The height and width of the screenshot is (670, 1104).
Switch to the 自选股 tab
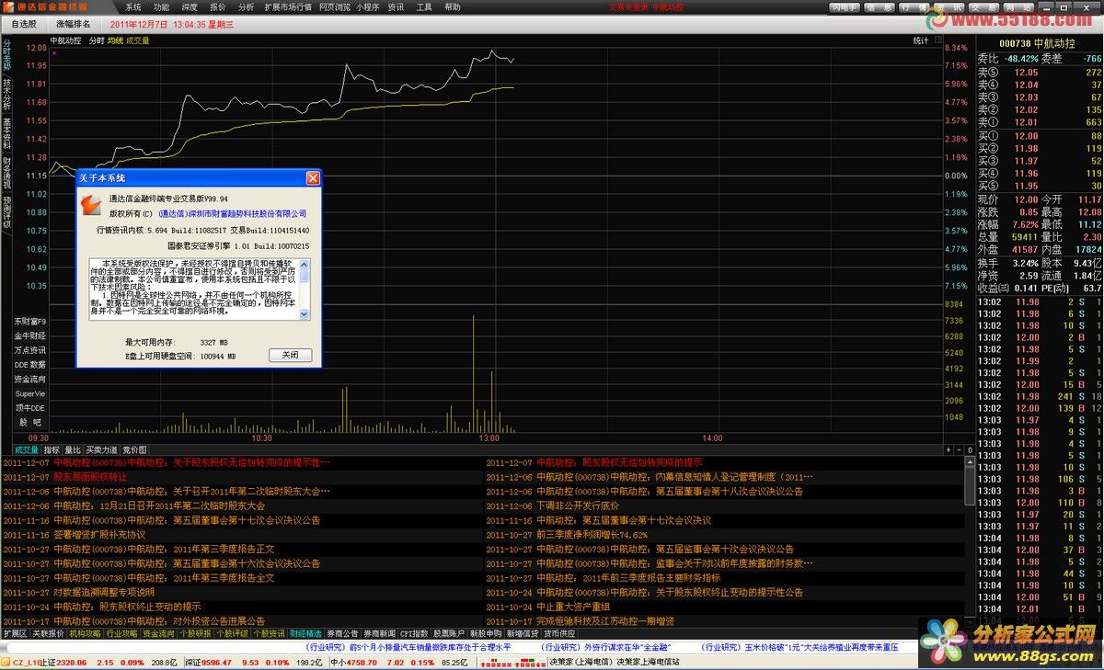(23, 24)
